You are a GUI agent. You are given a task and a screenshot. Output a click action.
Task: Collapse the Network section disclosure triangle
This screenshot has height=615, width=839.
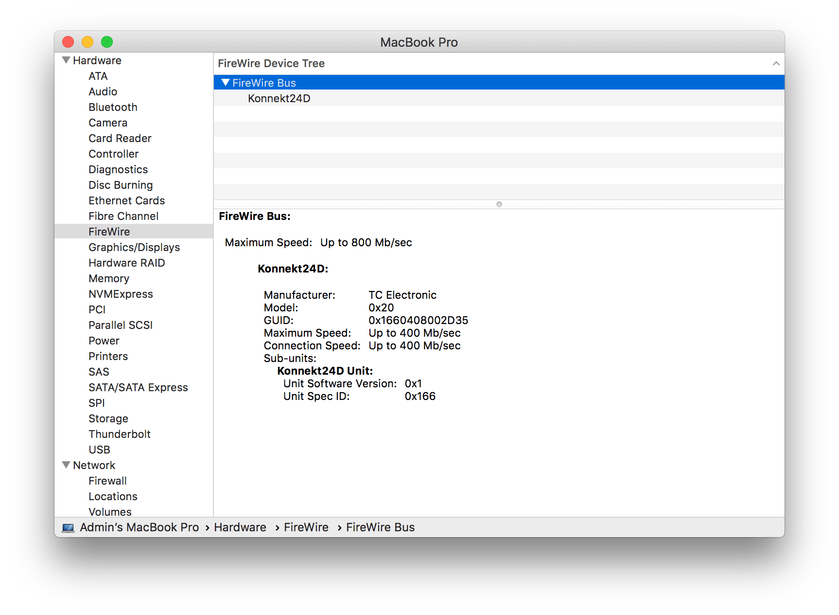click(66, 465)
